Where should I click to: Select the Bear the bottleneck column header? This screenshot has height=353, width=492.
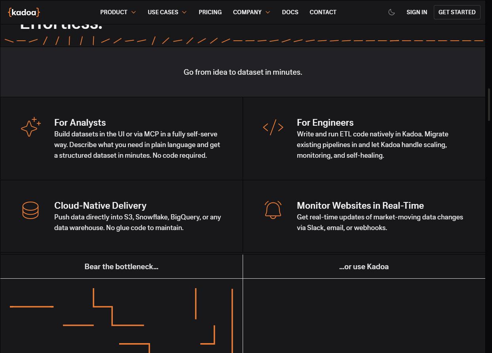coord(122,267)
